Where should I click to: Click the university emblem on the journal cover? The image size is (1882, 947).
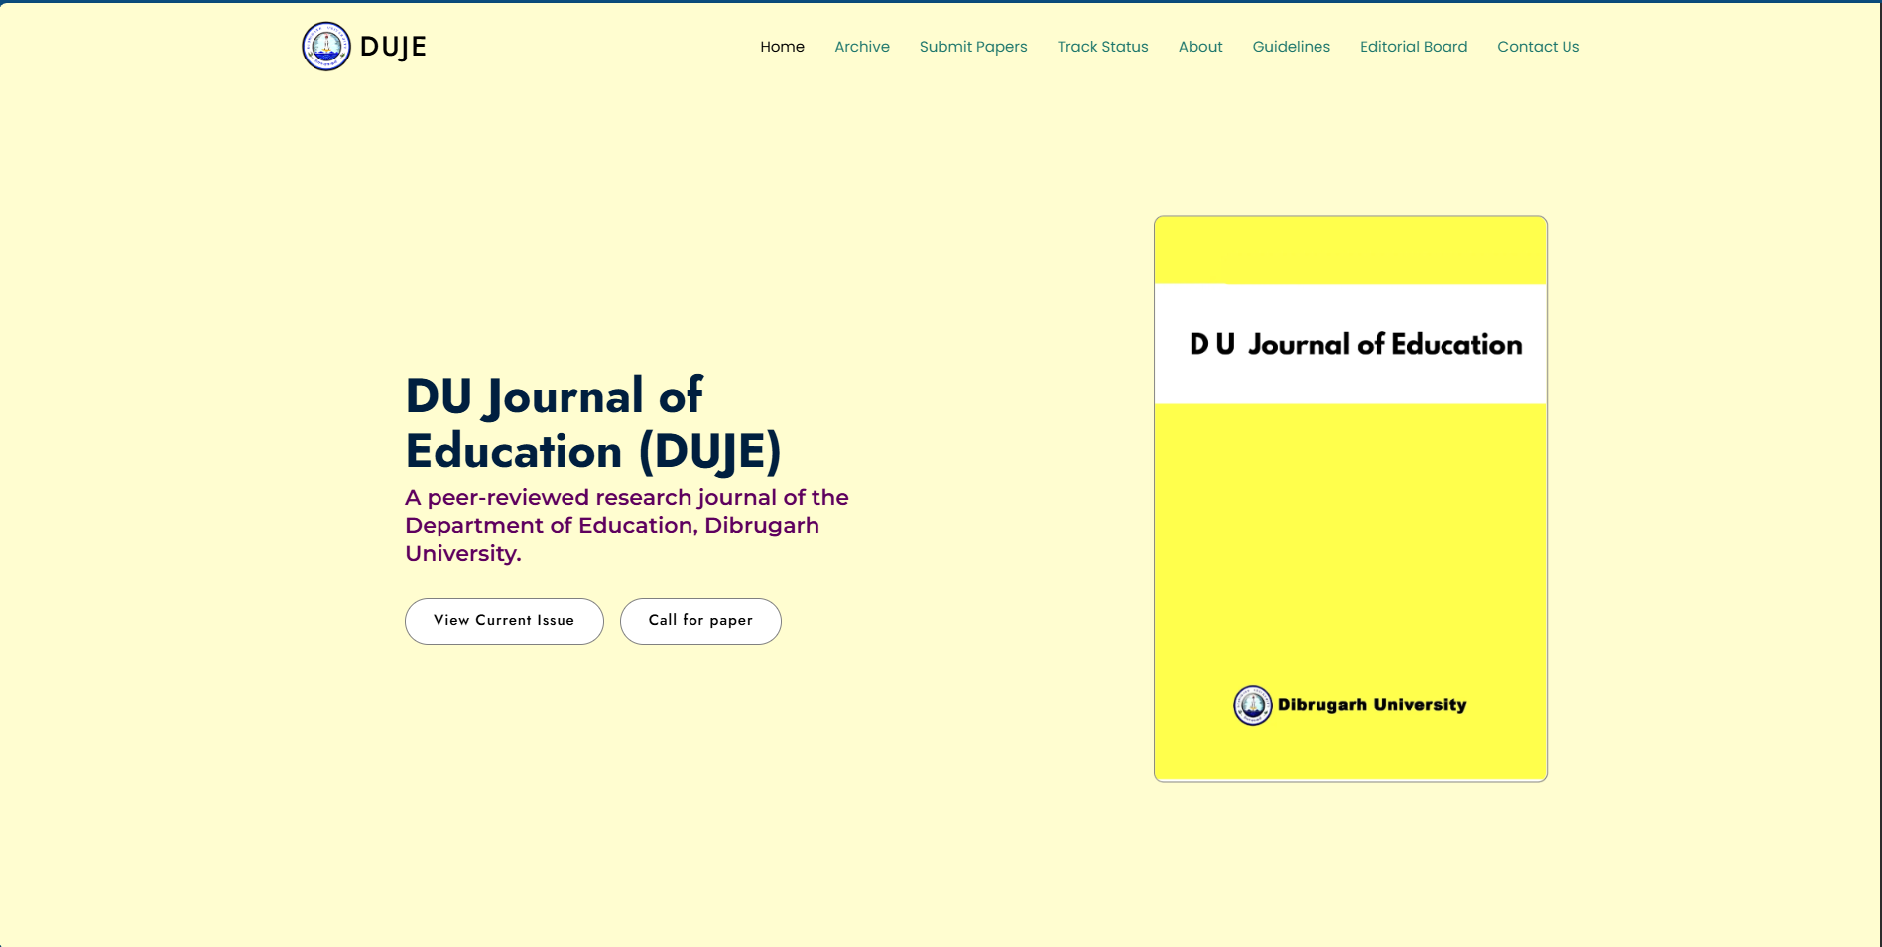pos(1252,705)
